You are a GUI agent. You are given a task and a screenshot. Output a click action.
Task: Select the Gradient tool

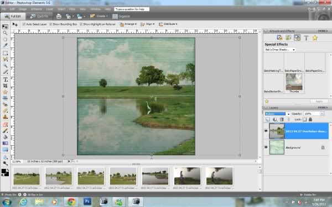pos(5,143)
